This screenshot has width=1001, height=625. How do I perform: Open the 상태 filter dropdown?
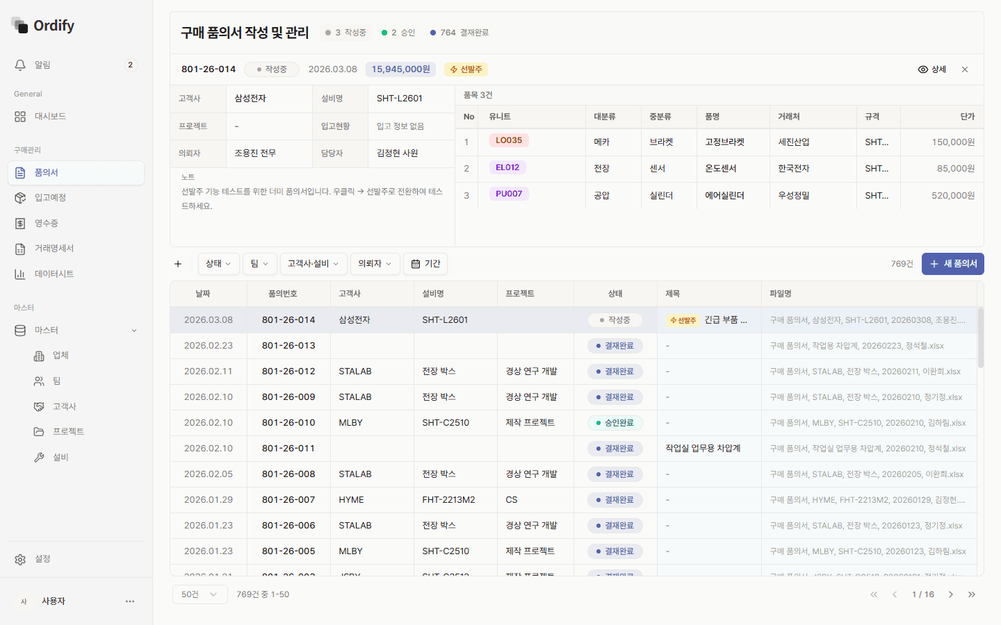point(218,264)
